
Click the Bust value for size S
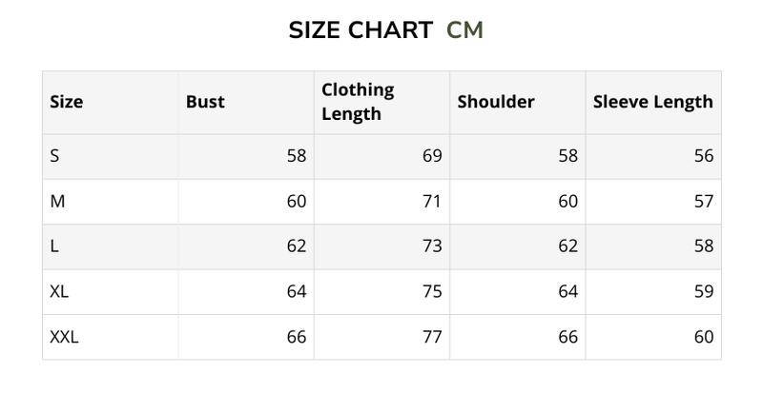(x=296, y=156)
